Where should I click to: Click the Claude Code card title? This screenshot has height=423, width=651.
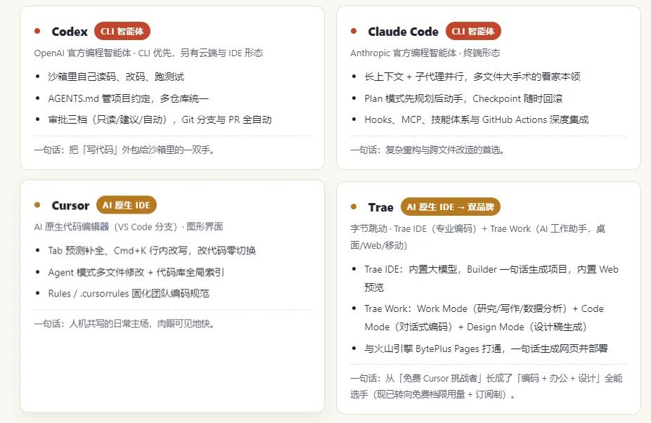[x=403, y=32]
